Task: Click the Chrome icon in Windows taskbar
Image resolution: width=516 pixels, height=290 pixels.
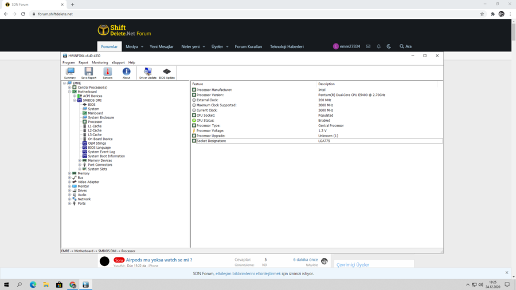Action: pyautogui.click(x=73, y=284)
